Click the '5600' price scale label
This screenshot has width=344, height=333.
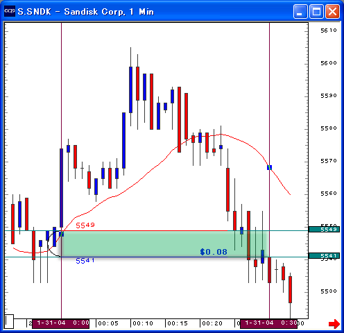tap(329, 63)
